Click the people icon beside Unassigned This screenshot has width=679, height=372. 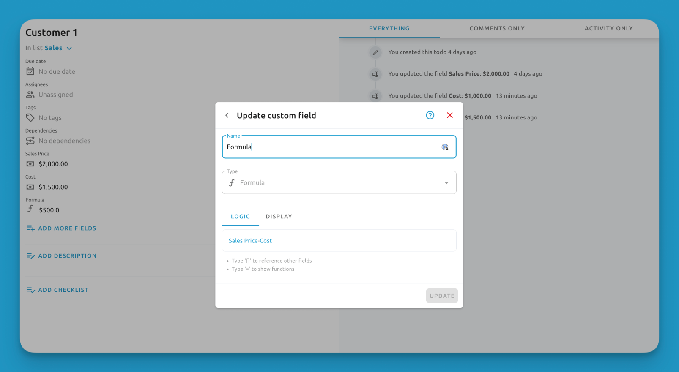pos(30,95)
